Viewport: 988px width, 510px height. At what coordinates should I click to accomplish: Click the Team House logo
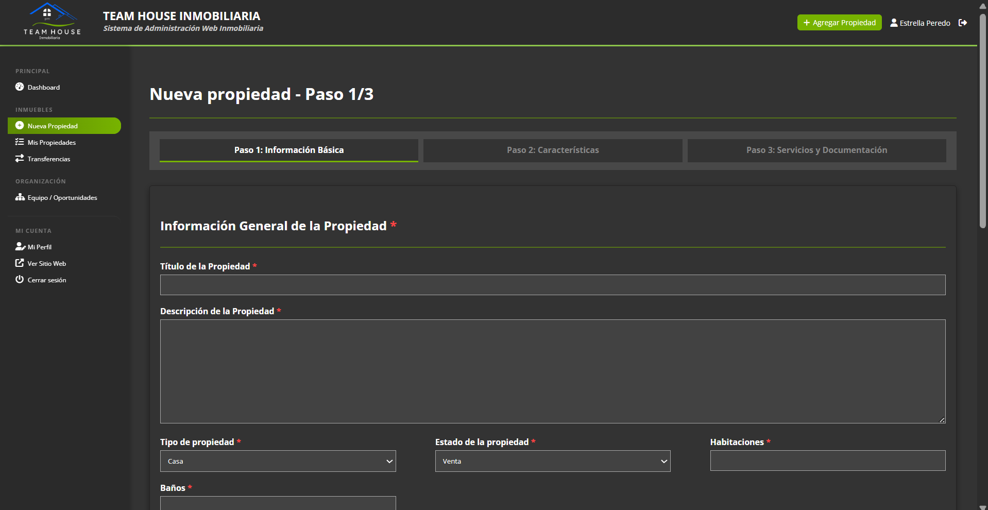coord(52,22)
